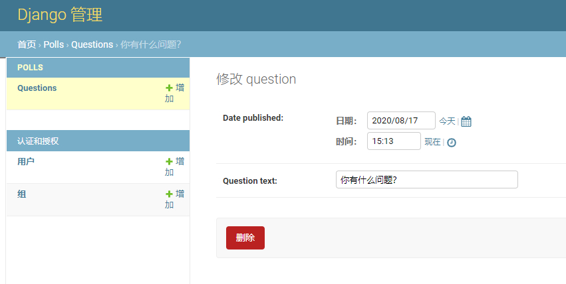Click the Django 管理 site title
This screenshot has width=566, height=284.
pos(60,15)
